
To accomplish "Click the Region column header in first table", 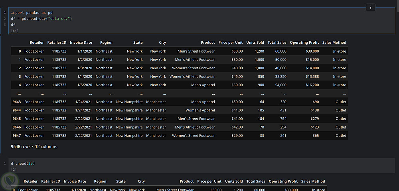I will 106,42.
